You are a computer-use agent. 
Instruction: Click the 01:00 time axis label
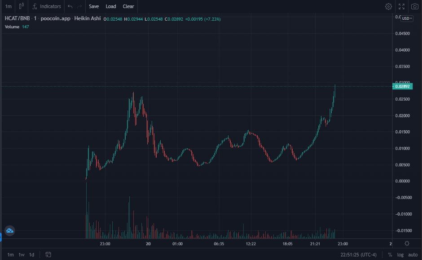coord(177,244)
